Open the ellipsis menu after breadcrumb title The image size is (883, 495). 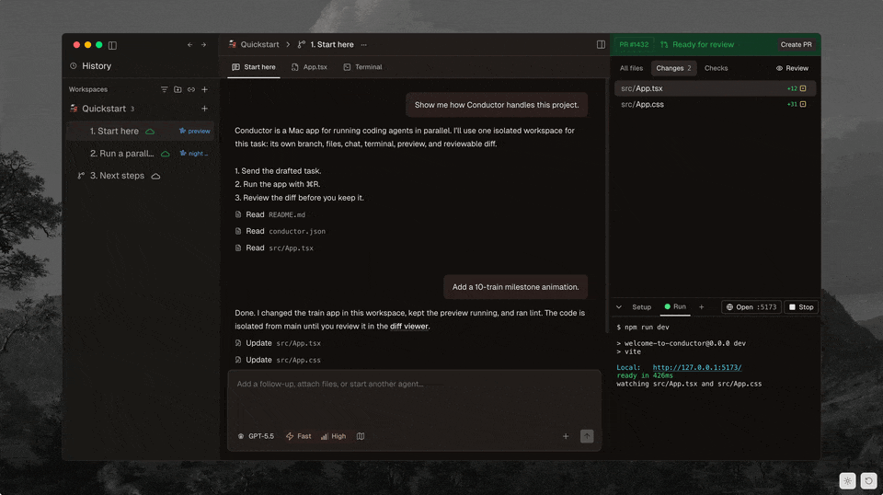click(364, 44)
